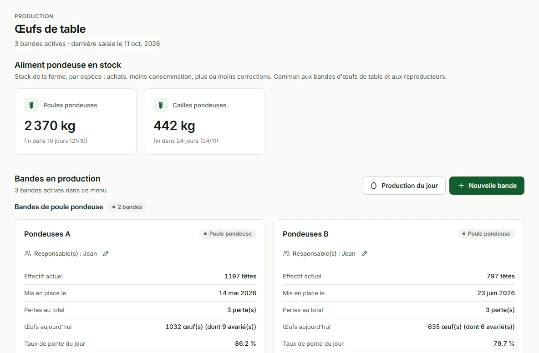Click '3 bandes actives dans ce menu.' text

click(x=61, y=190)
